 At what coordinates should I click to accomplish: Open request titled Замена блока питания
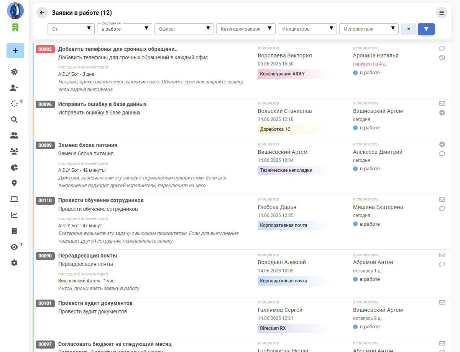pyautogui.click(x=88, y=145)
